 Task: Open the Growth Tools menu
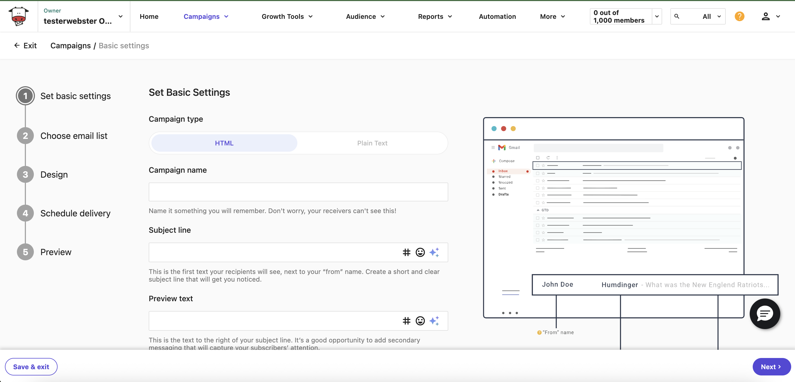pyautogui.click(x=286, y=16)
